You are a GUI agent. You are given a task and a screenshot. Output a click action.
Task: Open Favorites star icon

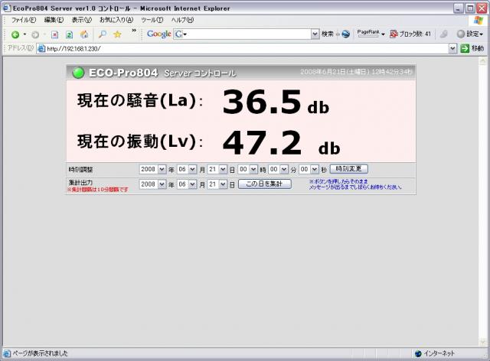pyautogui.click(x=117, y=34)
